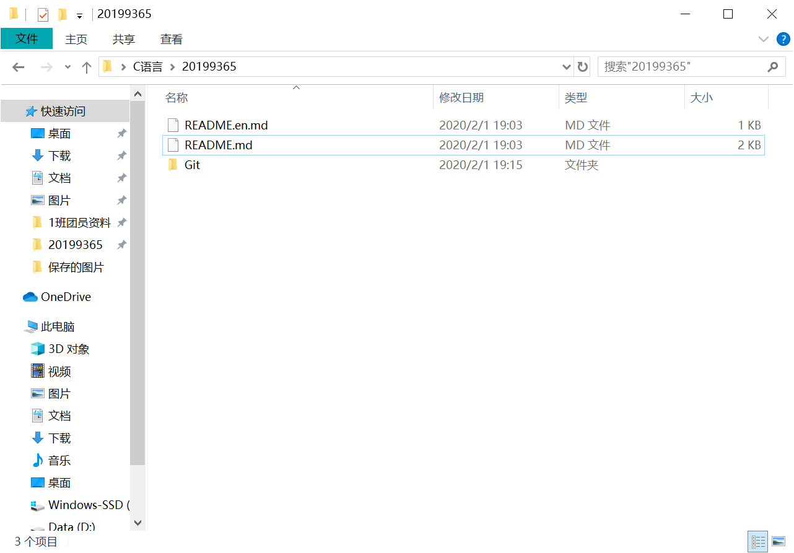Open 下载 under 快速访问

point(59,156)
